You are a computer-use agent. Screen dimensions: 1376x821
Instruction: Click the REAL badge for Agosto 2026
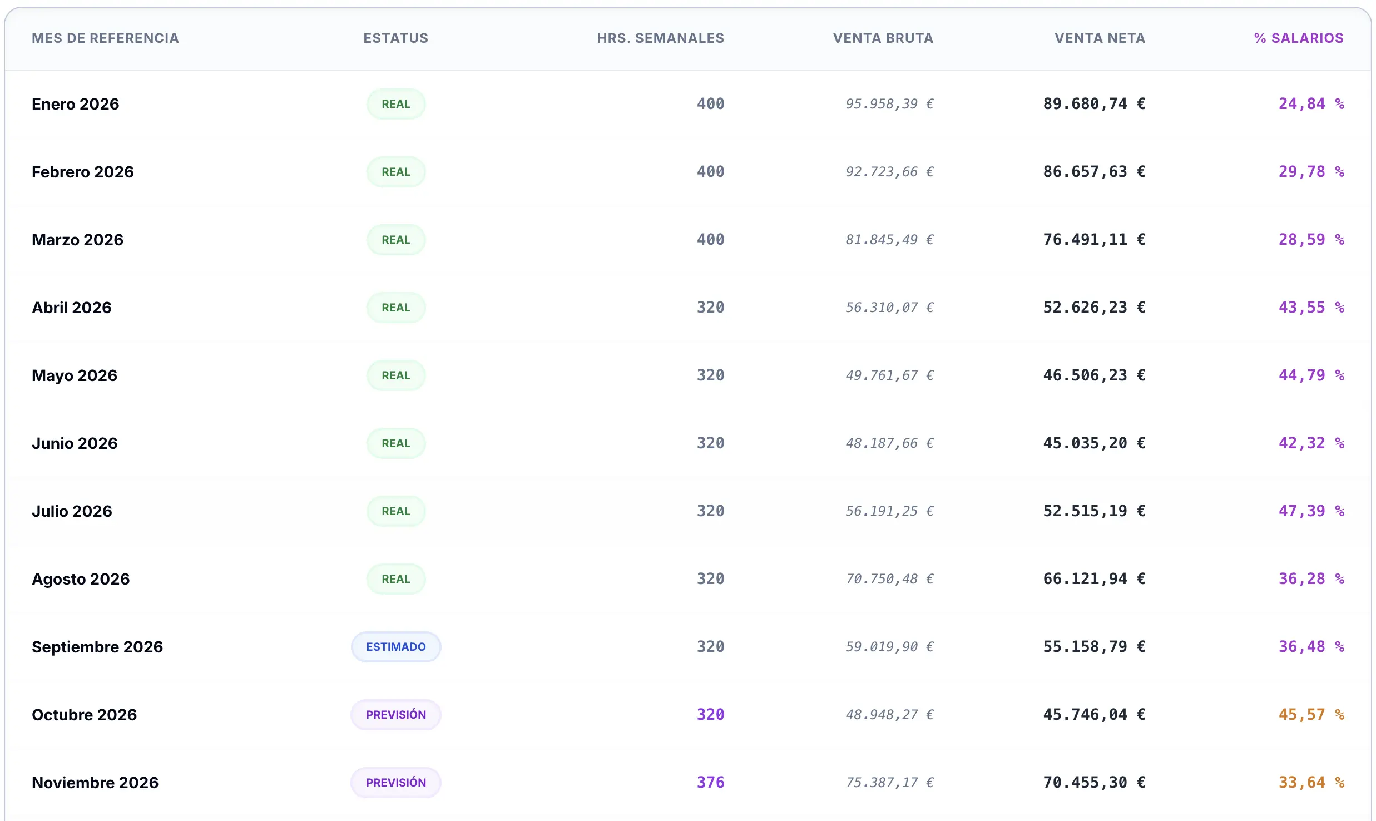coord(395,579)
